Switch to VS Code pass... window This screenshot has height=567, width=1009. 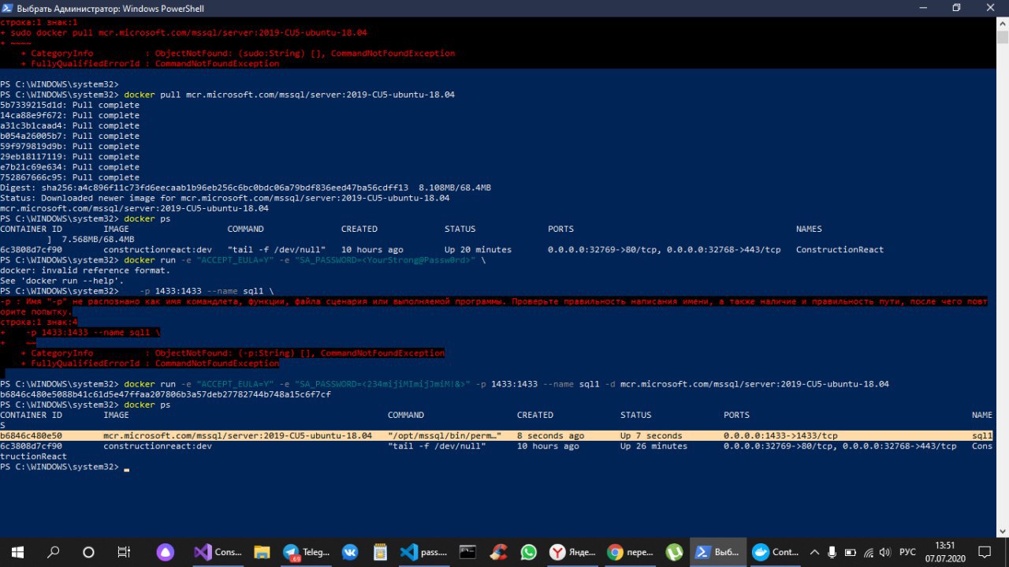click(x=424, y=552)
